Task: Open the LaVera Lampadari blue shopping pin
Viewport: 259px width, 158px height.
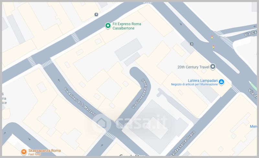Action: [x=221, y=82]
